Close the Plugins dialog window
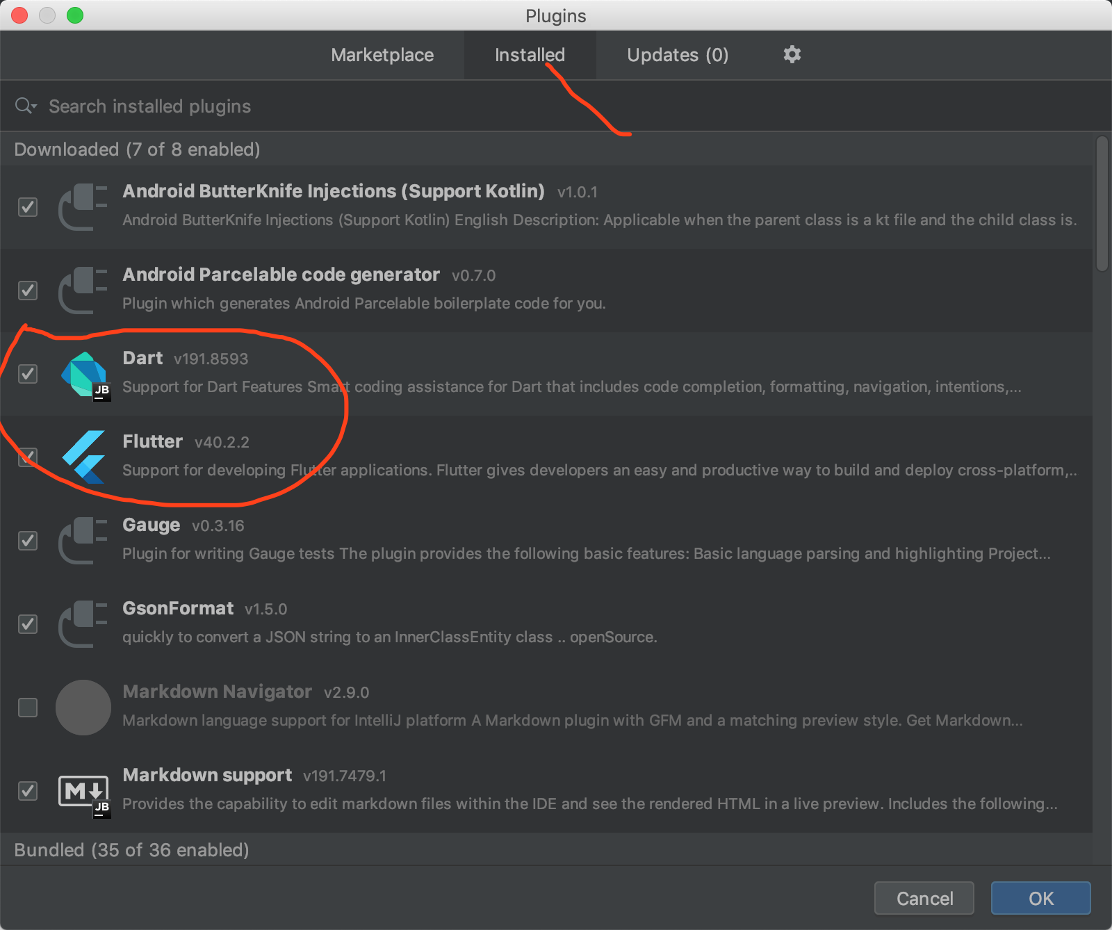This screenshot has height=930, width=1112. 19,15
